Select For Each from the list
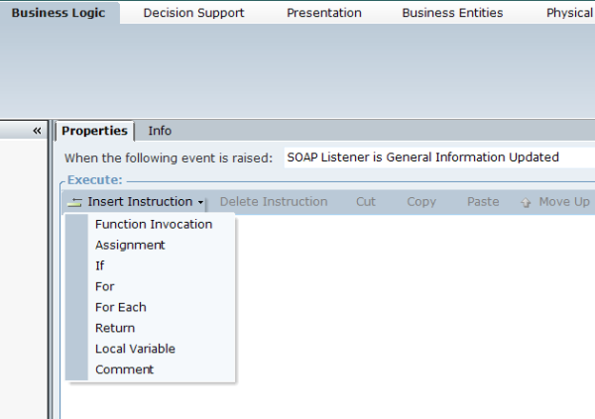 [x=121, y=307]
